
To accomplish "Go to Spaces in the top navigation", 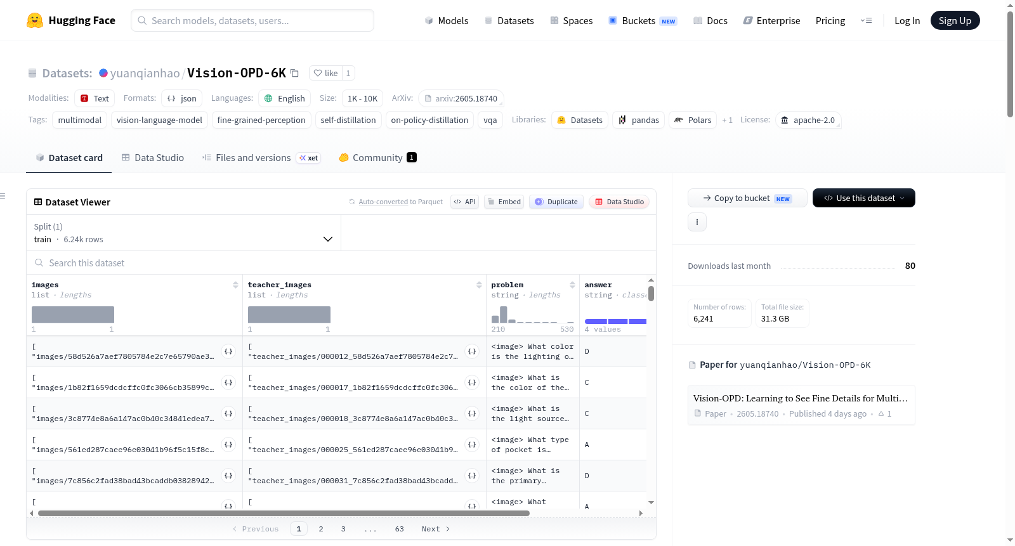I will click(x=571, y=21).
